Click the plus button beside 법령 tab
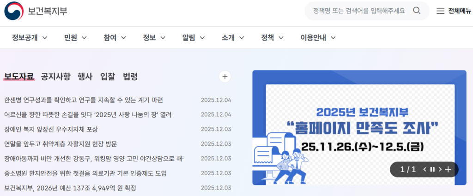 224,77
